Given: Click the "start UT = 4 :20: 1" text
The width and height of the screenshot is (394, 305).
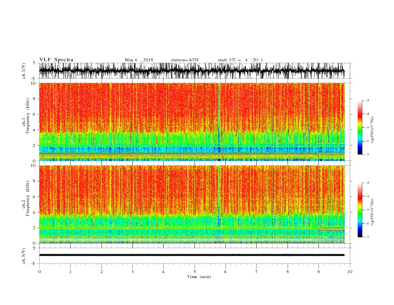Looking at the screenshot, I should click(x=240, y=60).
